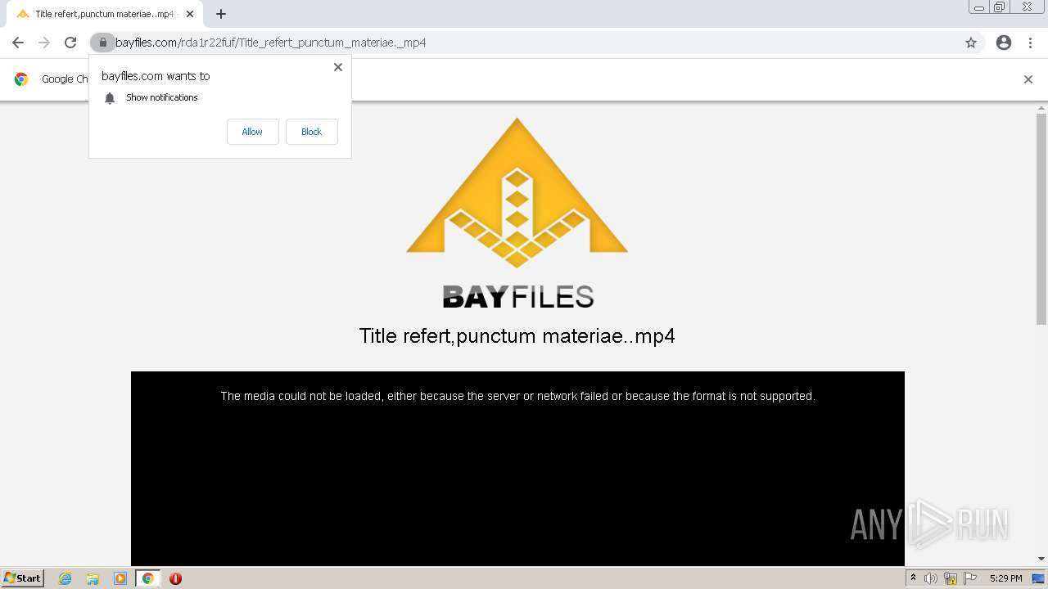
Task: Dismiss the notification permission popup
Action: [x=338, y=67]
